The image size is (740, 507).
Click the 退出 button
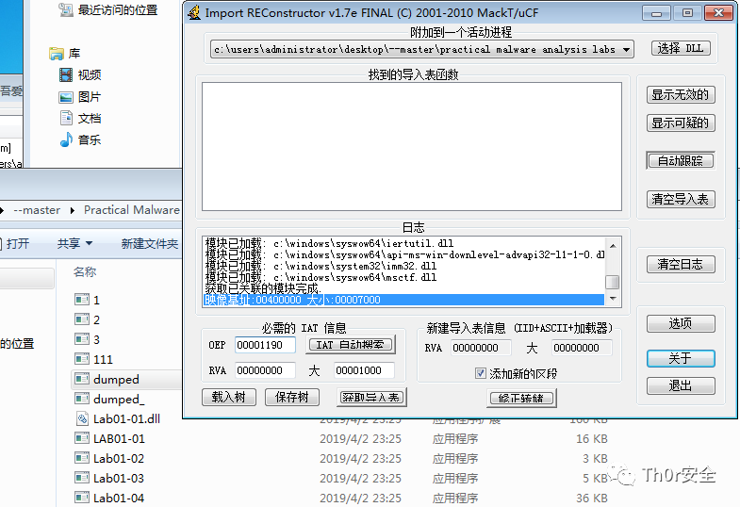coord(681,385)
